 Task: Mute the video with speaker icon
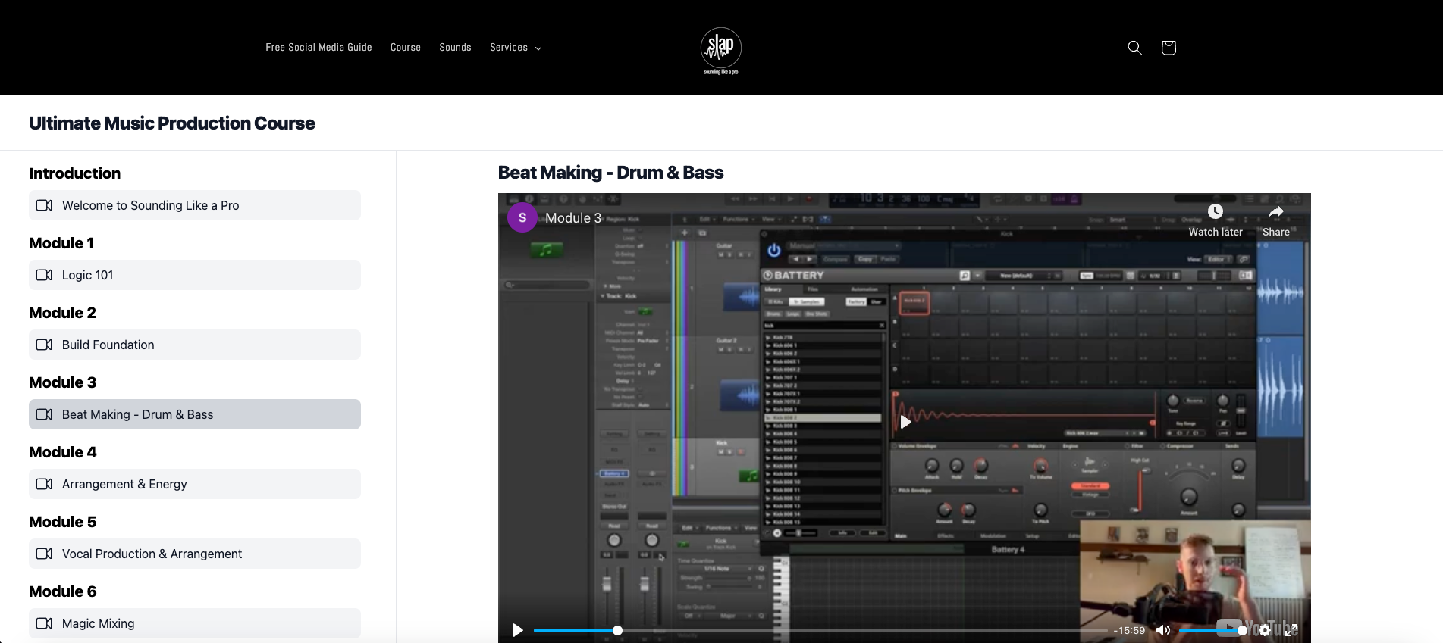(x=1162, y=630)
